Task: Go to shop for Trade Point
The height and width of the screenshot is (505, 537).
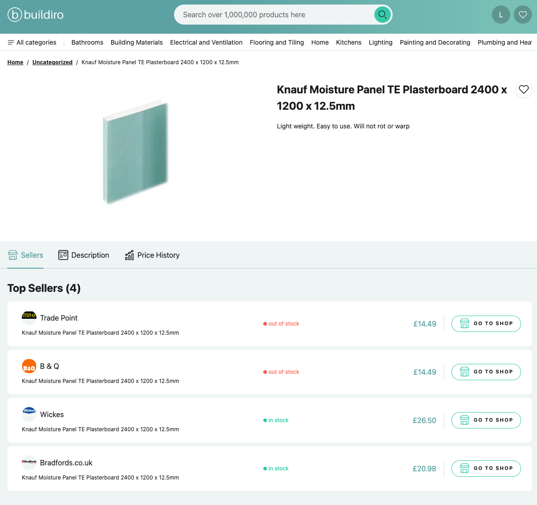Action: [486, 324]
